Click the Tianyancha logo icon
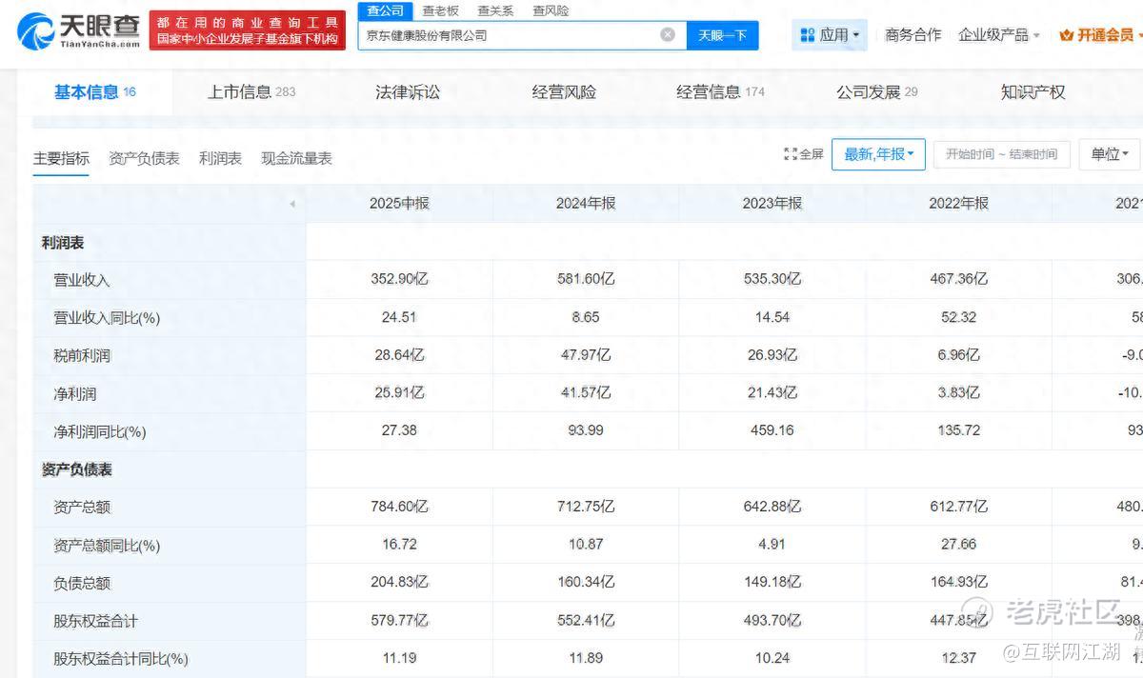1143x678 pixels. pyautogui.click(x=36, y=30)
